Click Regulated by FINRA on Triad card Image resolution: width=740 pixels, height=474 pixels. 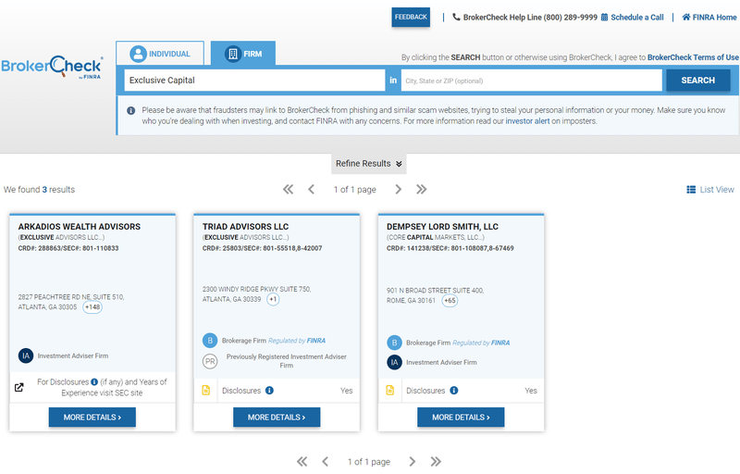(x=297, y=341)
